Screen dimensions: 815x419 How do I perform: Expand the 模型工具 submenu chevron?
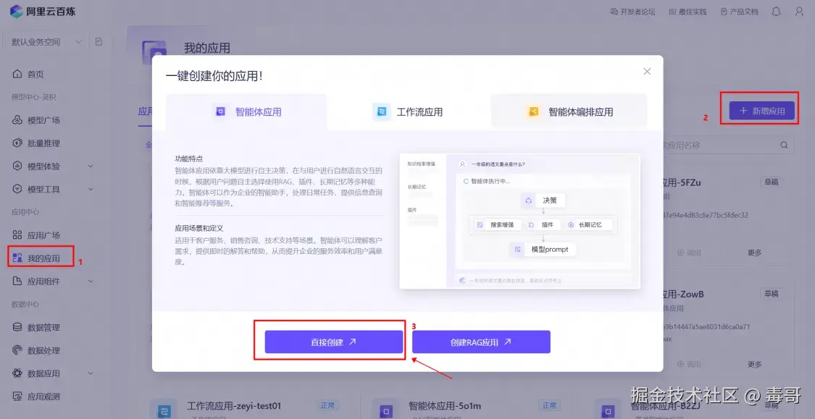click(91, 189)
